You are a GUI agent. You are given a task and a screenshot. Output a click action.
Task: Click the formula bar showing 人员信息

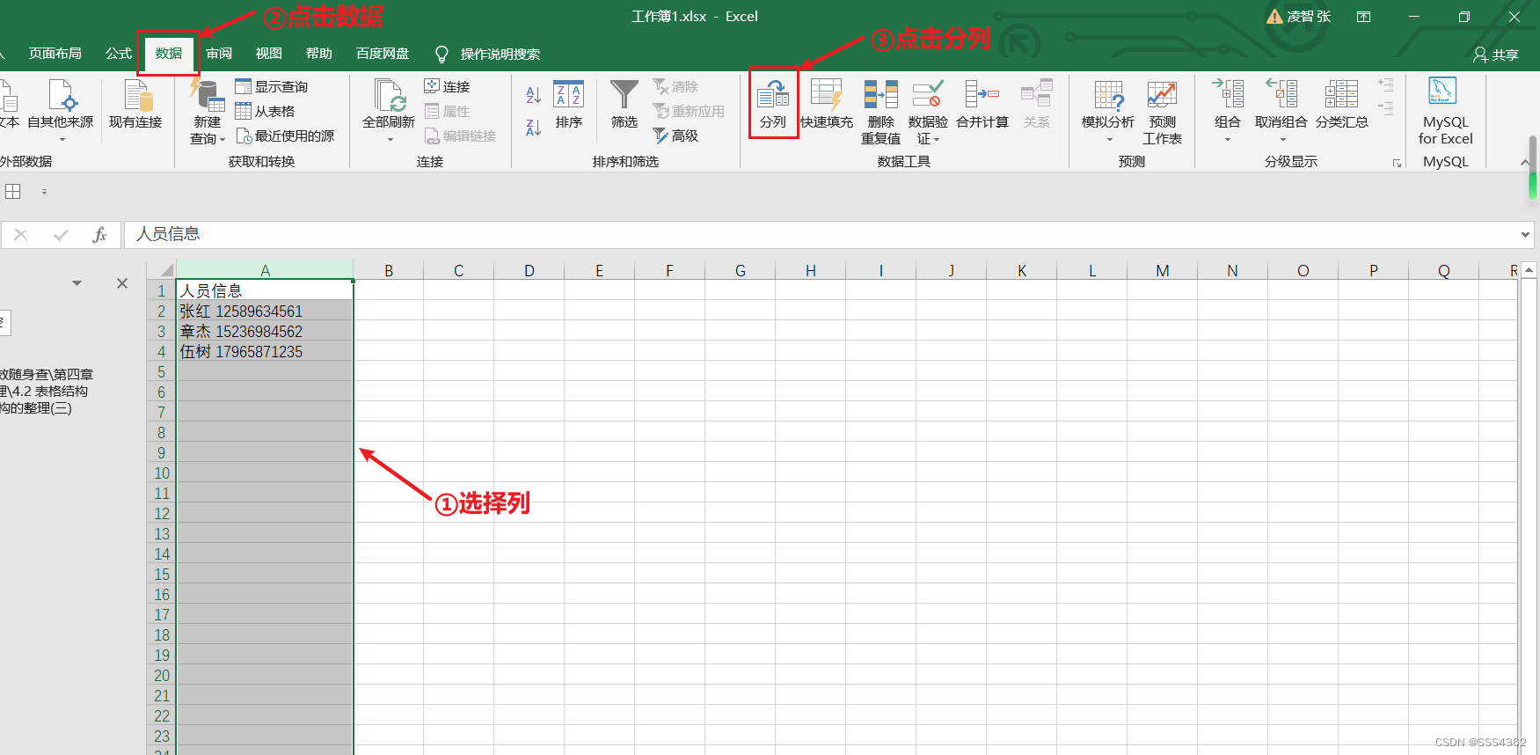822,235
